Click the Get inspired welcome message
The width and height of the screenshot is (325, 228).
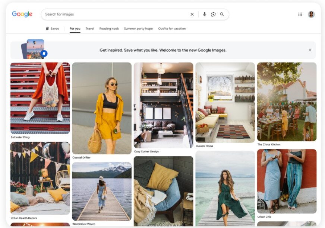(x=163, y=50)
